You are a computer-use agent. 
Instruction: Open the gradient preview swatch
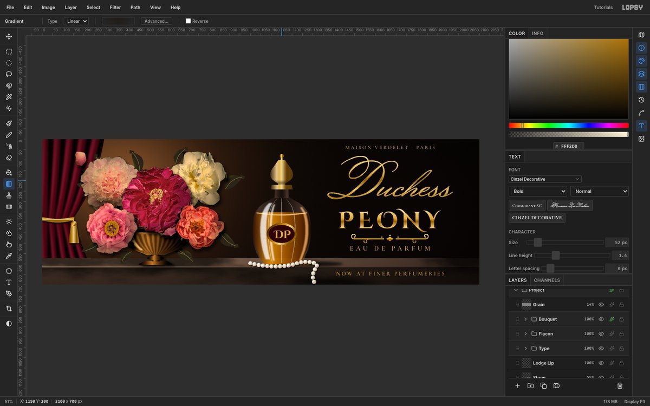pyautogui.click(x=118, y=21)
